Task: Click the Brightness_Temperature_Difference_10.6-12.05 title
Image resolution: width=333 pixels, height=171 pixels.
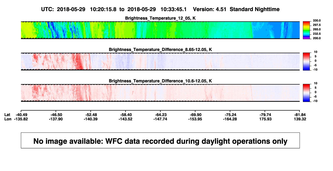Action: click(x=160, y=81)
